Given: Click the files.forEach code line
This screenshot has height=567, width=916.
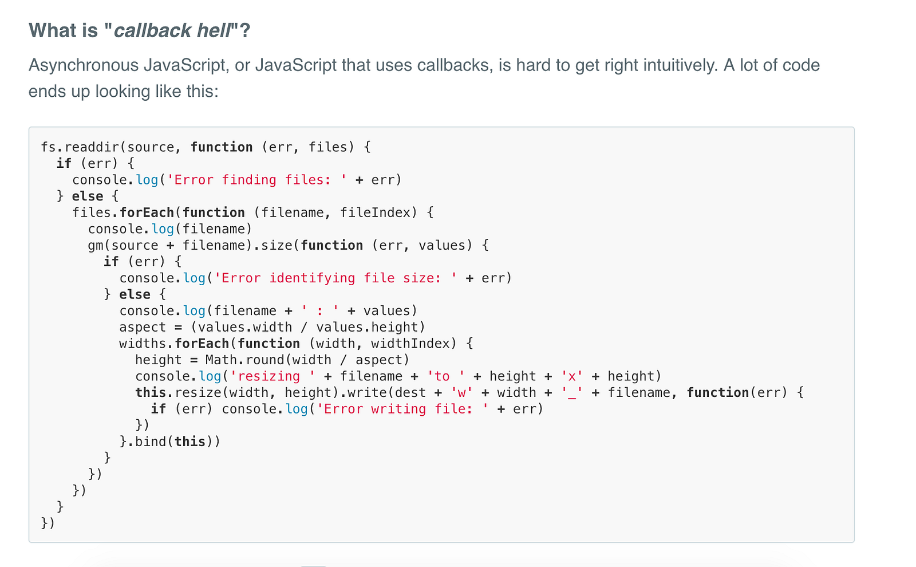Looking at the screenshot, I should [x=253, y=212].
